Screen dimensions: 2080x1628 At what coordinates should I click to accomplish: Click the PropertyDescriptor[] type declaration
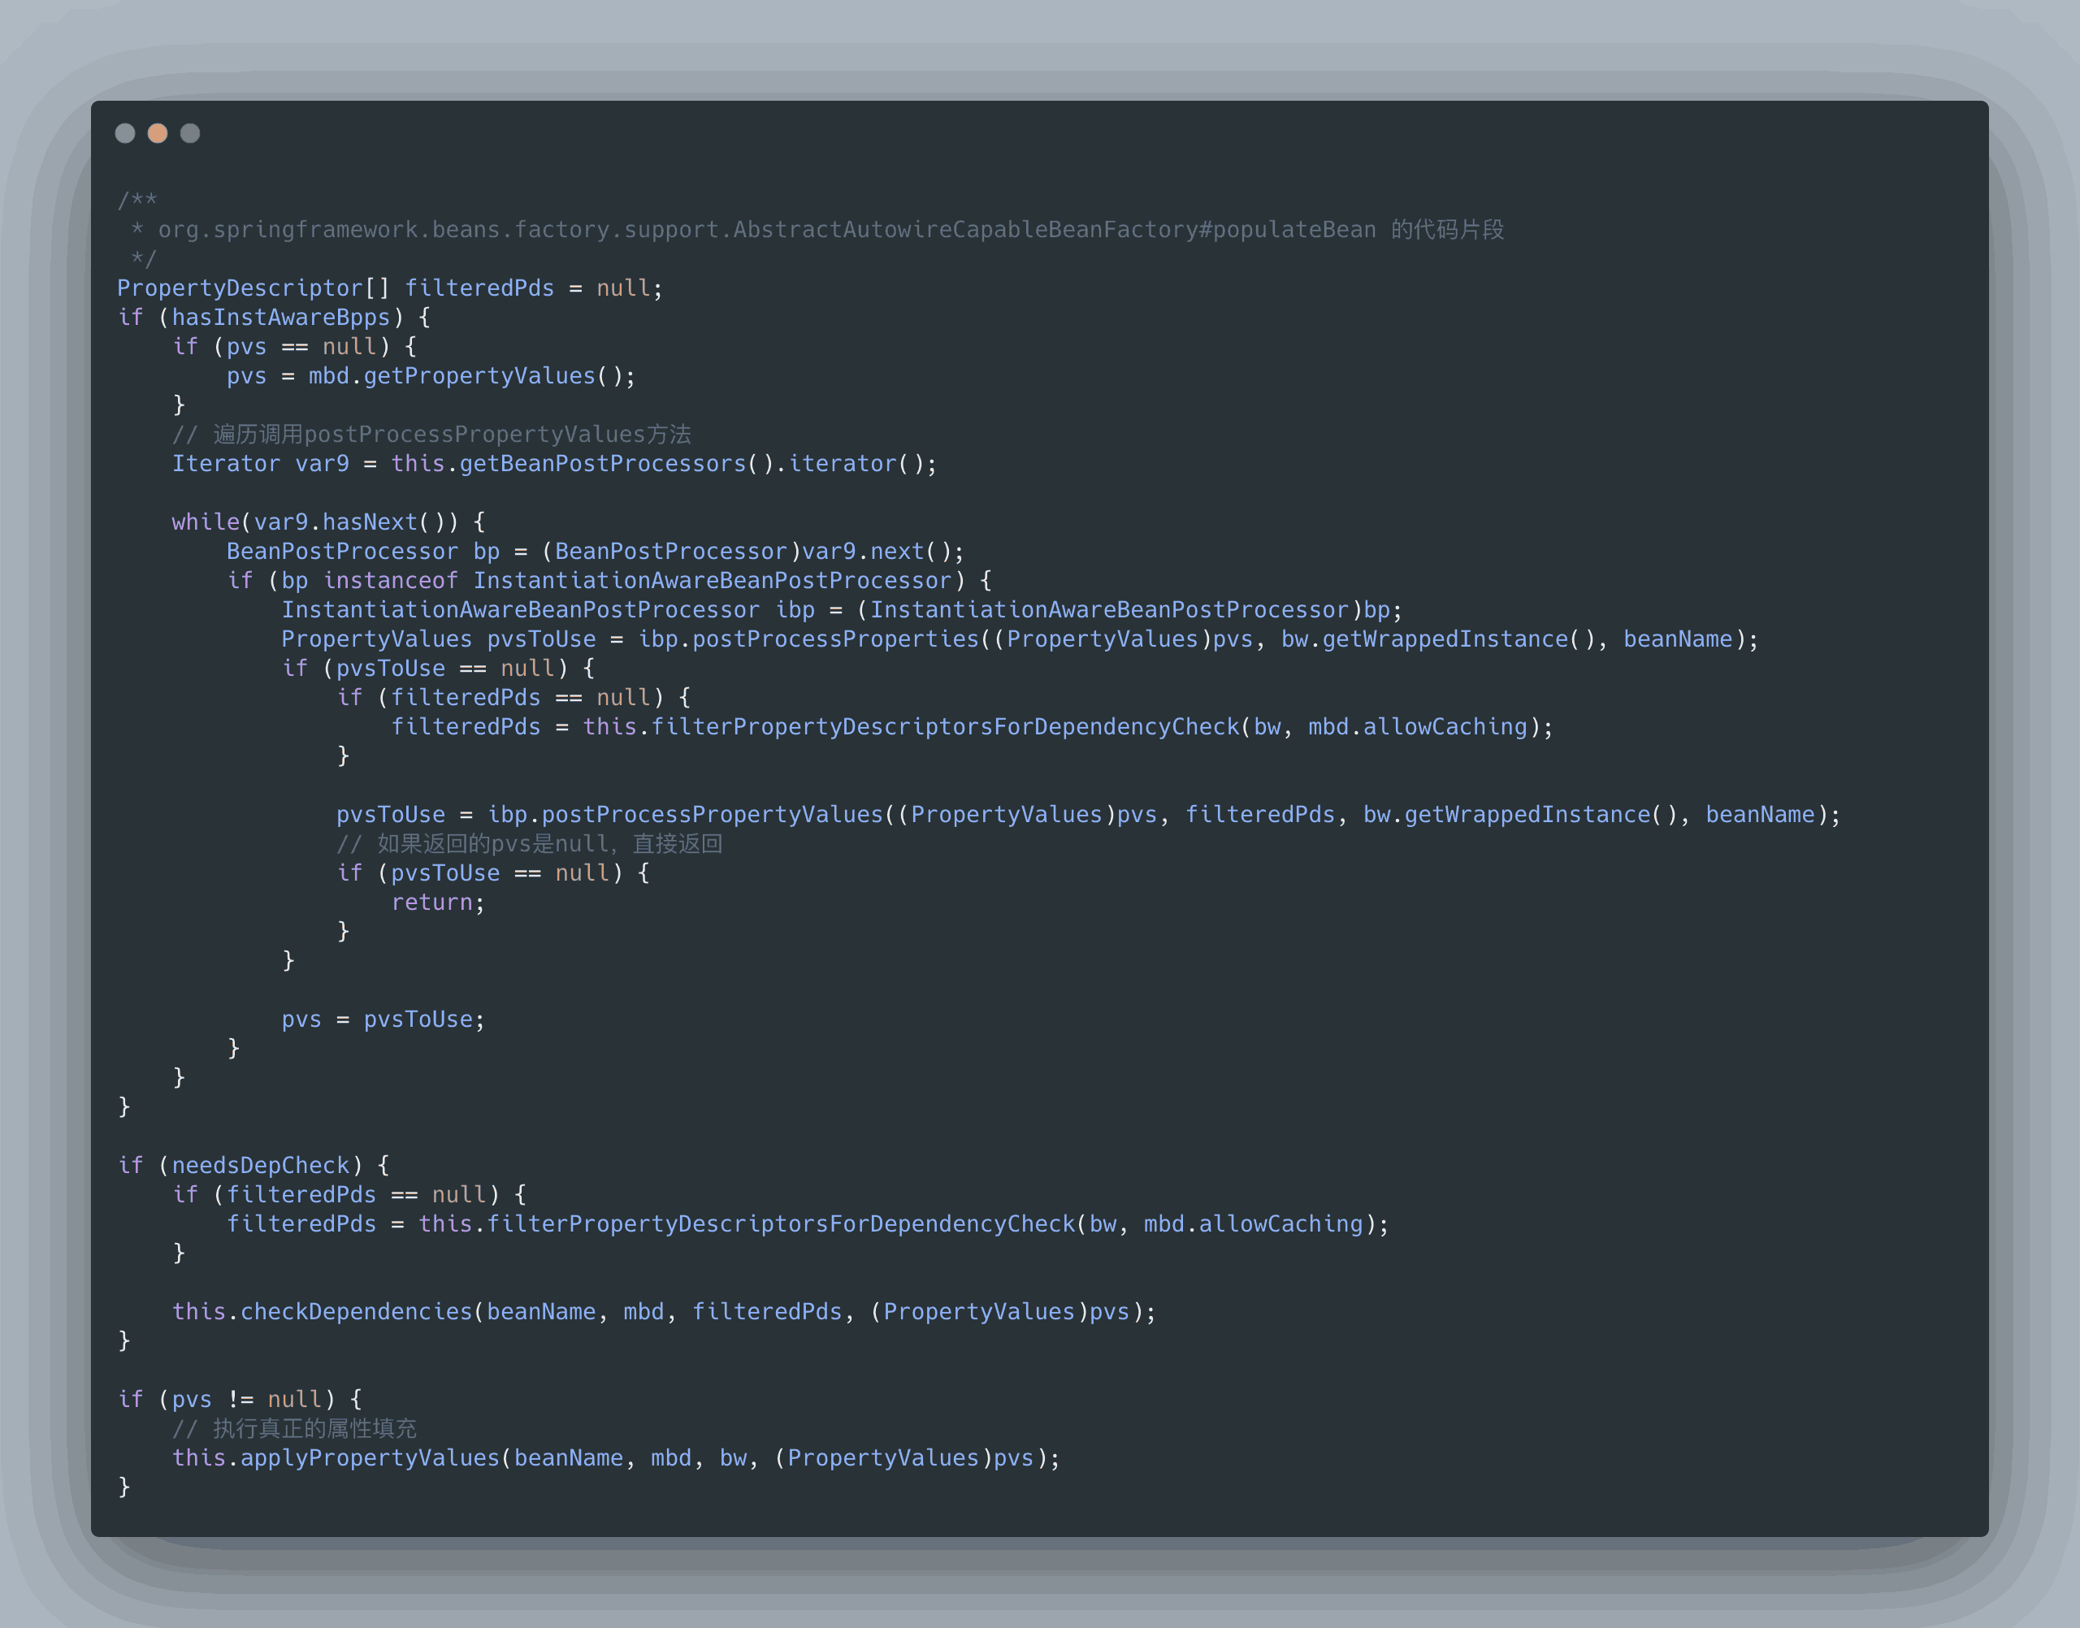coord(253,288)
